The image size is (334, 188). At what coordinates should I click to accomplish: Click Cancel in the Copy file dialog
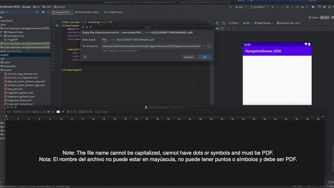coord(188,57)
